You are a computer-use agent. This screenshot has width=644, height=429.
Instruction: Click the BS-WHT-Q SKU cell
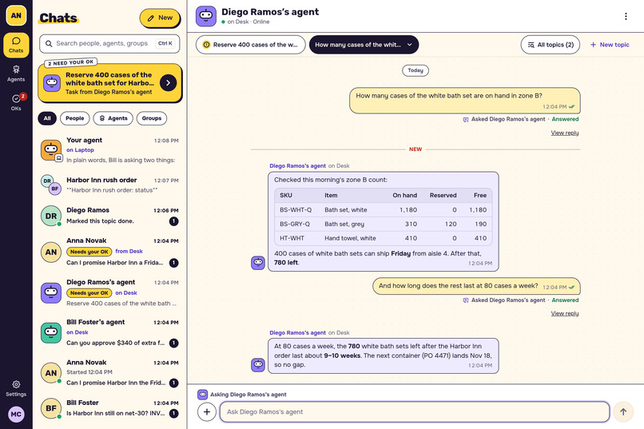tap(296, 210)
